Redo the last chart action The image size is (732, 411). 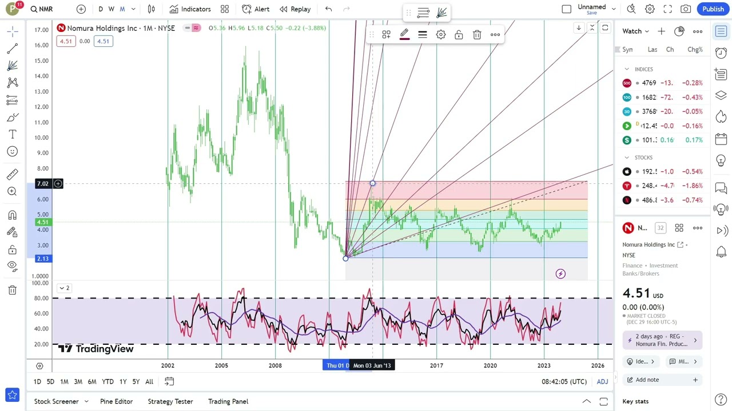click(x=346, y=9)
